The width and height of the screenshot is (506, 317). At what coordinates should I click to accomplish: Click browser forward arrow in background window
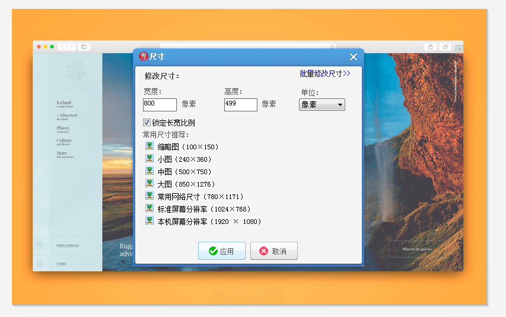(x=71, y=47)
